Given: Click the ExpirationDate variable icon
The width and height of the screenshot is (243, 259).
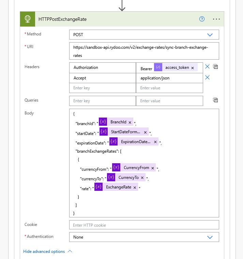Looking at the screenshot, I should click(x=113, y=141).
